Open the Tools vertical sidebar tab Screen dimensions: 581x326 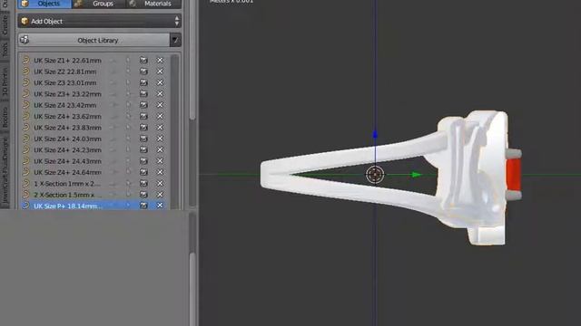5,50
